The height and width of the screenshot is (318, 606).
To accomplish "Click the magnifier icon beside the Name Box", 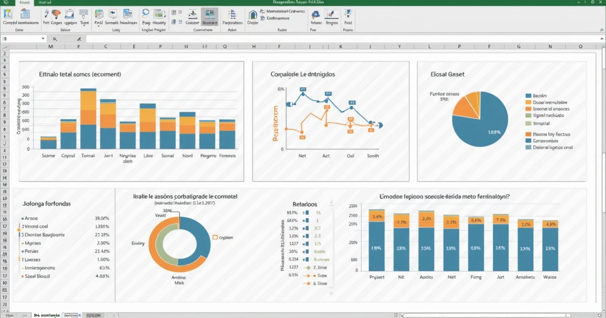I will [55, 38].
